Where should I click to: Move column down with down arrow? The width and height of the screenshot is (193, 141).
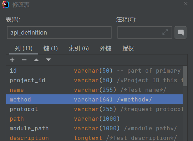tap(49, 60)
